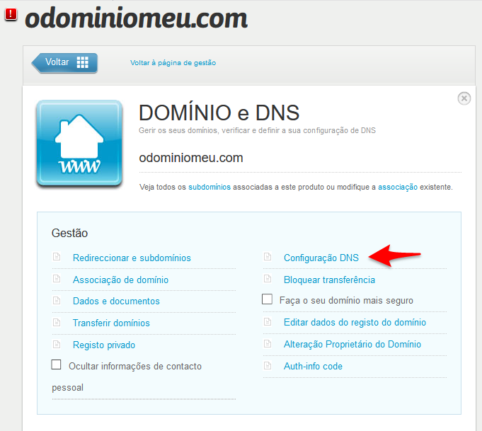Open the subdomínios link

210,187
